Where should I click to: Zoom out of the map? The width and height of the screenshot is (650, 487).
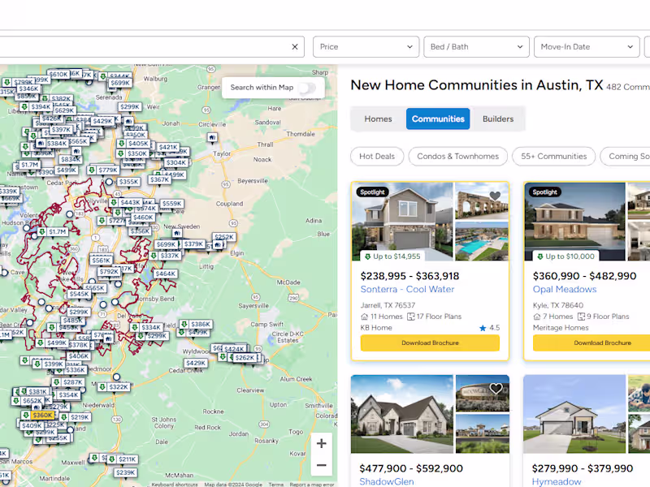tap(321, 463)
